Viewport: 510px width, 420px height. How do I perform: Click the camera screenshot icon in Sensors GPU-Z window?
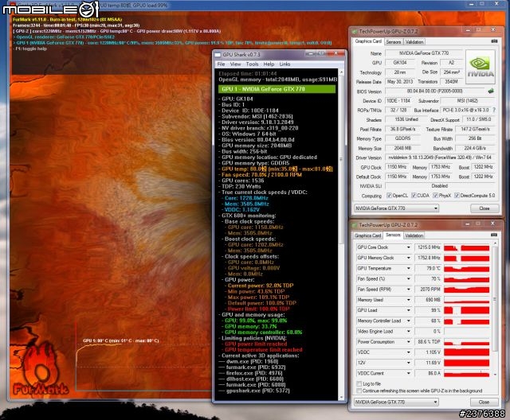[x=494, y=235]
